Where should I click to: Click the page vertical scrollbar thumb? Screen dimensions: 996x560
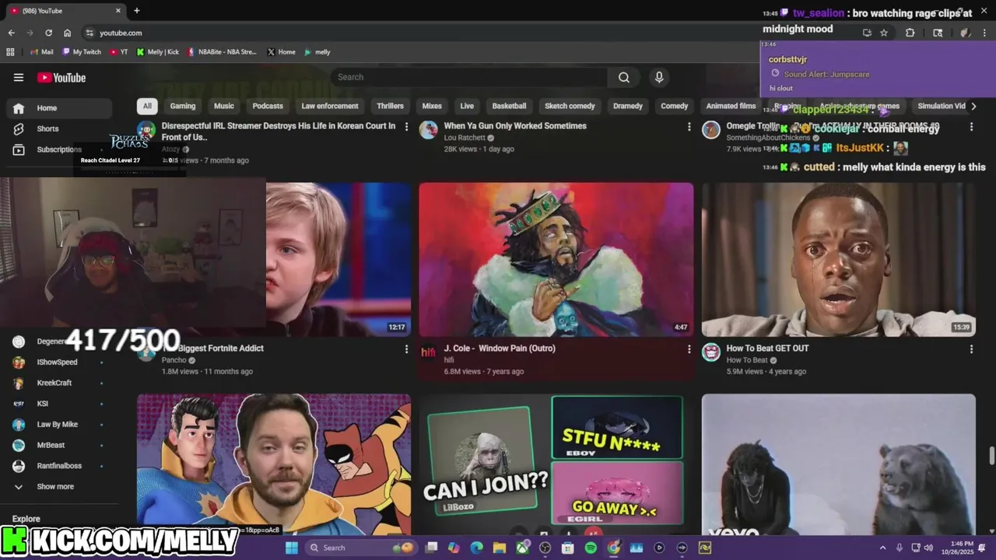991,456
